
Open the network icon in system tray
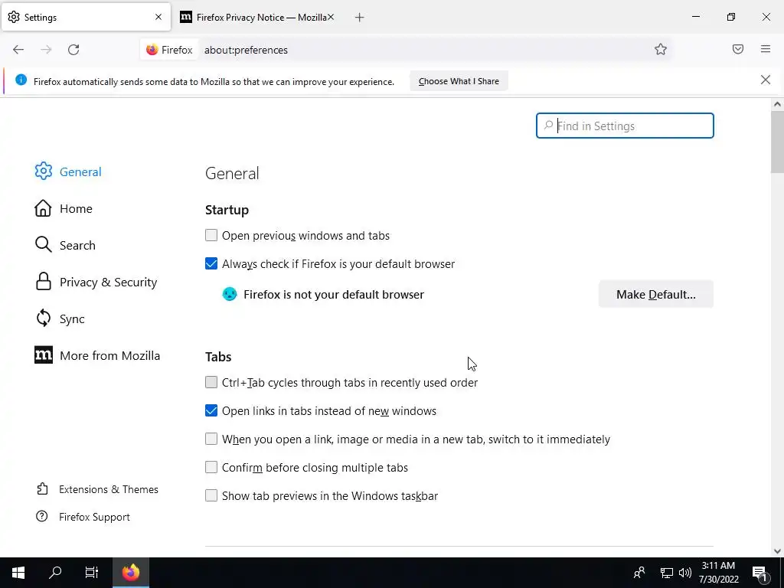[667, 573]
